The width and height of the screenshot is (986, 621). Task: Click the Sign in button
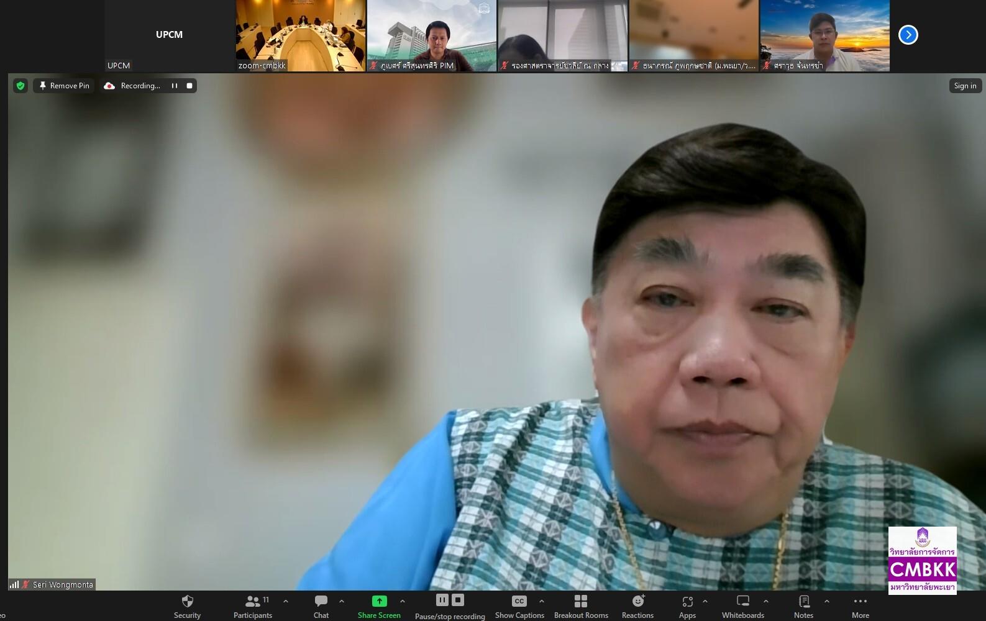click(x=965, y=86)
